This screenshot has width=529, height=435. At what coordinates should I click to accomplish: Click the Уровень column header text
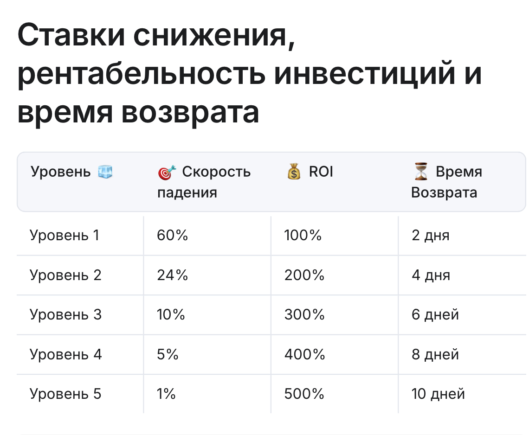tap(61, 172)
